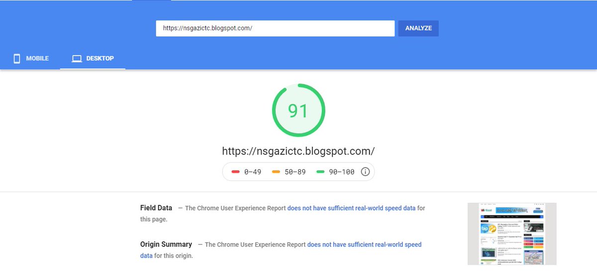Click the red 0–49 legend marker
This screenshot has width=597, height=273.
[x=236, y=172]
